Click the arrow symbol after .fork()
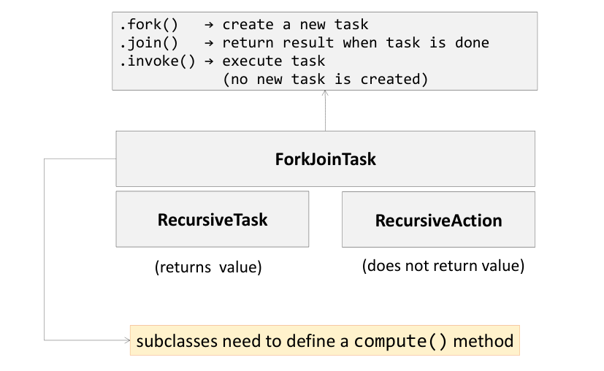Screen dimensions: 604x371 pos(210,25)
